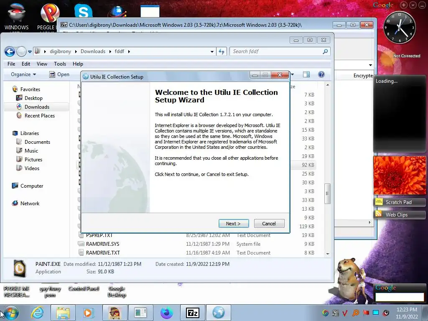
Task: Click the 7z taskbar button
Action: coord(192,313)
